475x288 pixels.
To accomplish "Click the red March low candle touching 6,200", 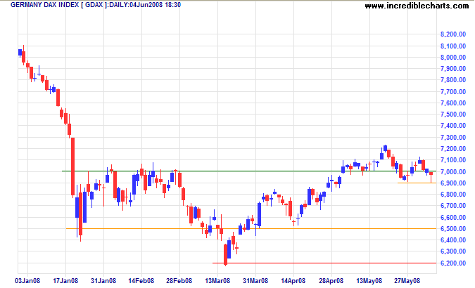I will pyautogui.click(x=225, y=255).
